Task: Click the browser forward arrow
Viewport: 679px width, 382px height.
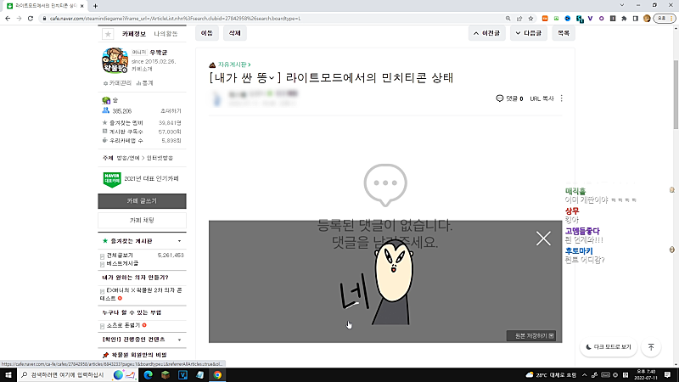Action: coord(19,18)
